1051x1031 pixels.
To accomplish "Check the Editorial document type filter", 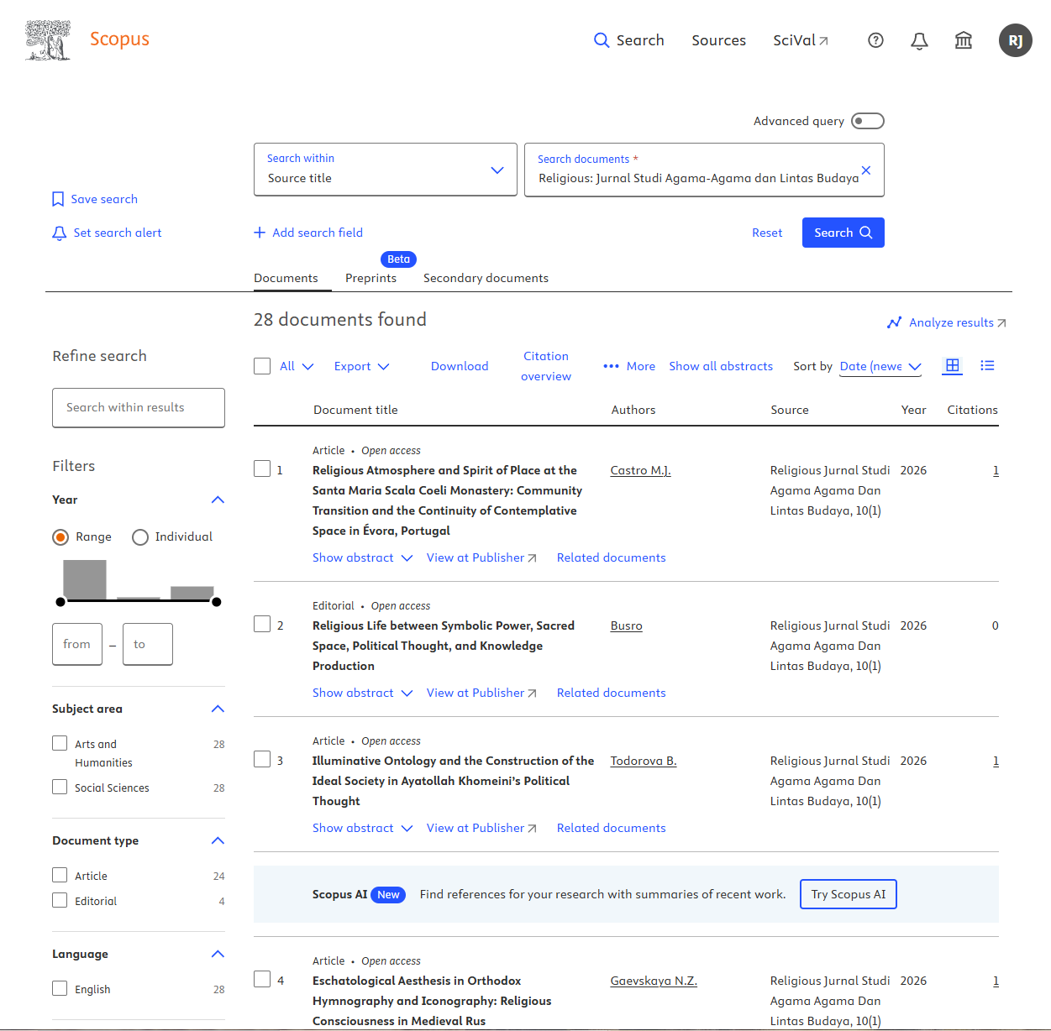I will tap(60, 900).
